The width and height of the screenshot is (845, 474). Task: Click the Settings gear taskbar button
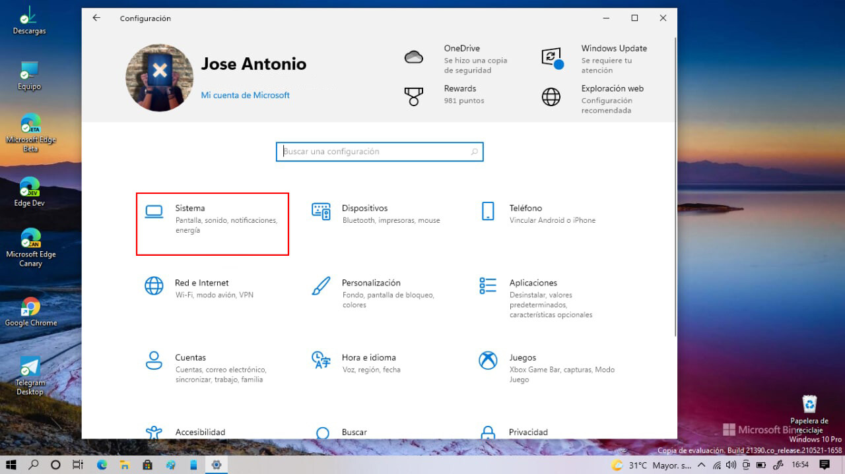tap(216, 465)
